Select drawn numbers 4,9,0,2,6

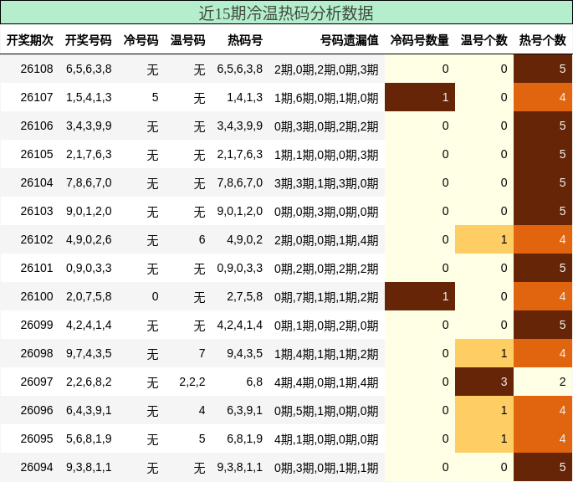(x=89, y=239)
